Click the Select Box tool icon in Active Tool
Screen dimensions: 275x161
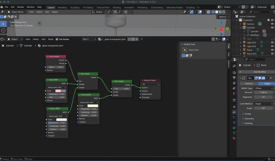coord(185,50)
